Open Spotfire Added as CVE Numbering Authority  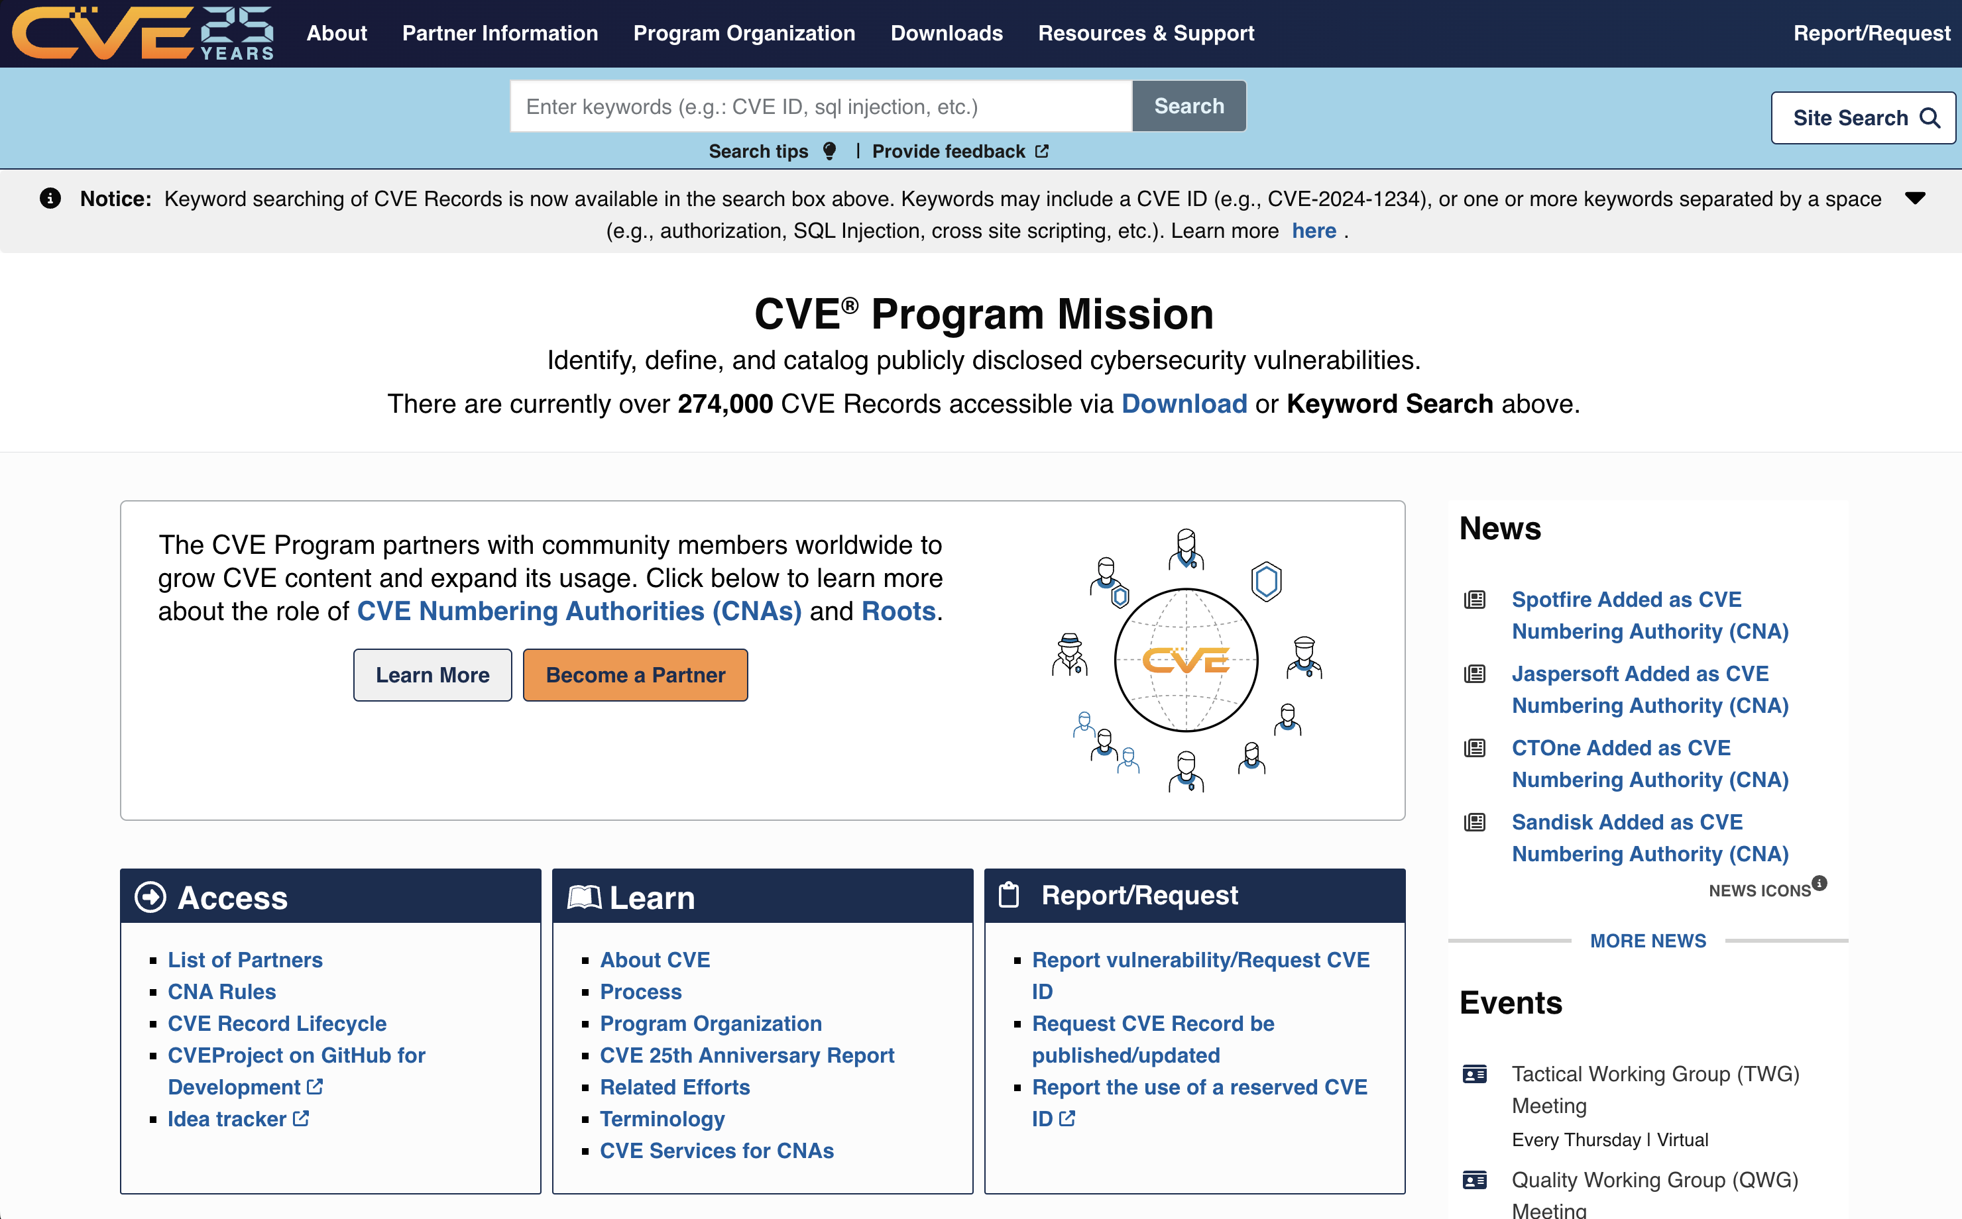click(1650, 615)
